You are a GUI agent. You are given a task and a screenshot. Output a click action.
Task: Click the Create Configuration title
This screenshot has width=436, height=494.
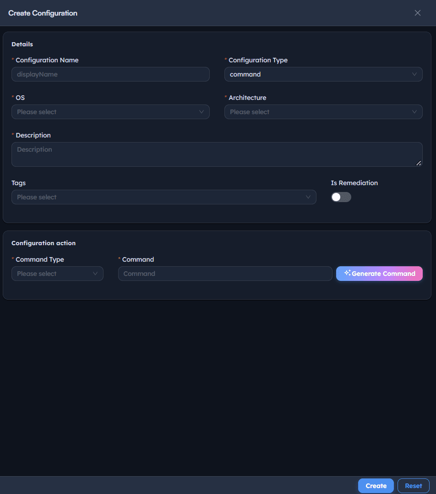(43, 13)
